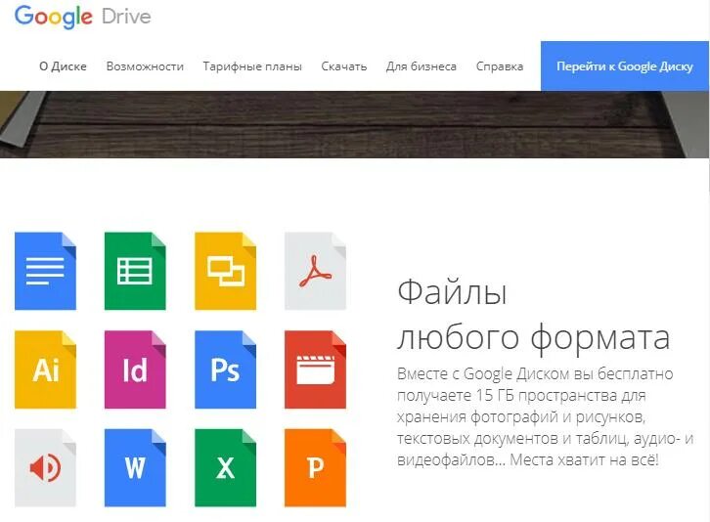Select the Adobe PDF file icon
This screenshot has height=522, width=710.
click(315, 271)
